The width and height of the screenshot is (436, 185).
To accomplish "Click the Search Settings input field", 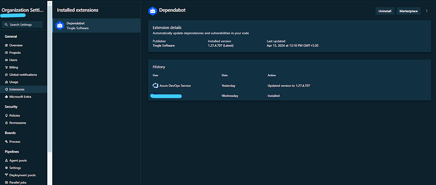I will [22, 25].
